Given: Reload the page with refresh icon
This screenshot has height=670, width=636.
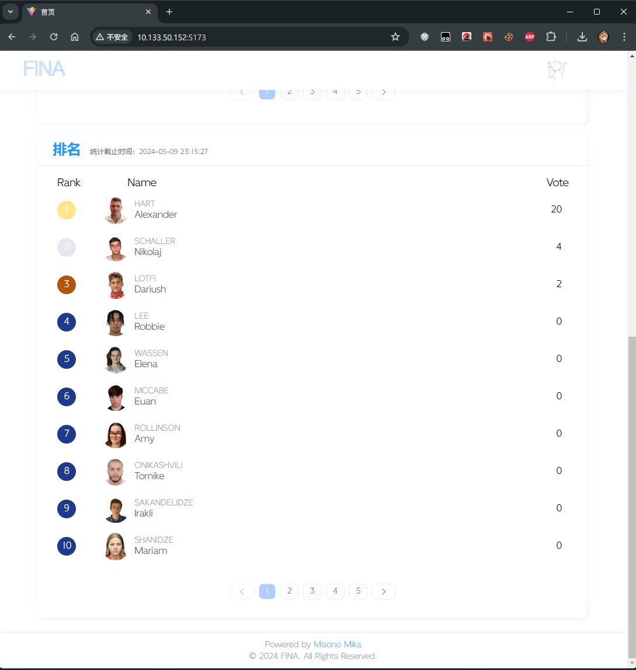Looking at the screenshot, I should pos(54,37).
